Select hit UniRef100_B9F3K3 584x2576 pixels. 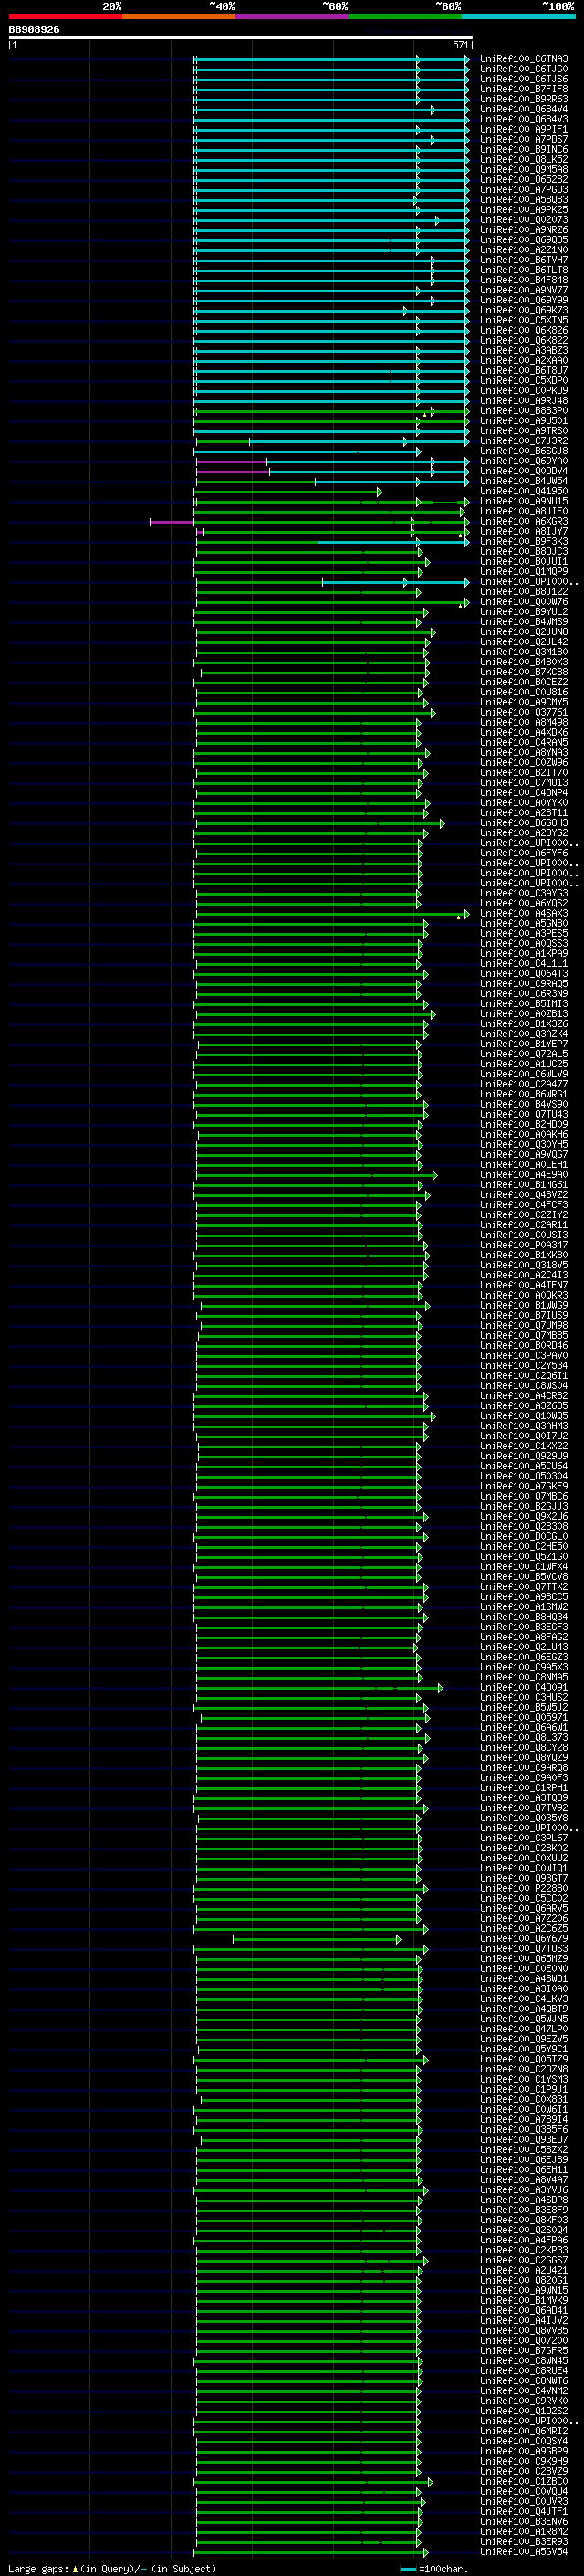524,542
